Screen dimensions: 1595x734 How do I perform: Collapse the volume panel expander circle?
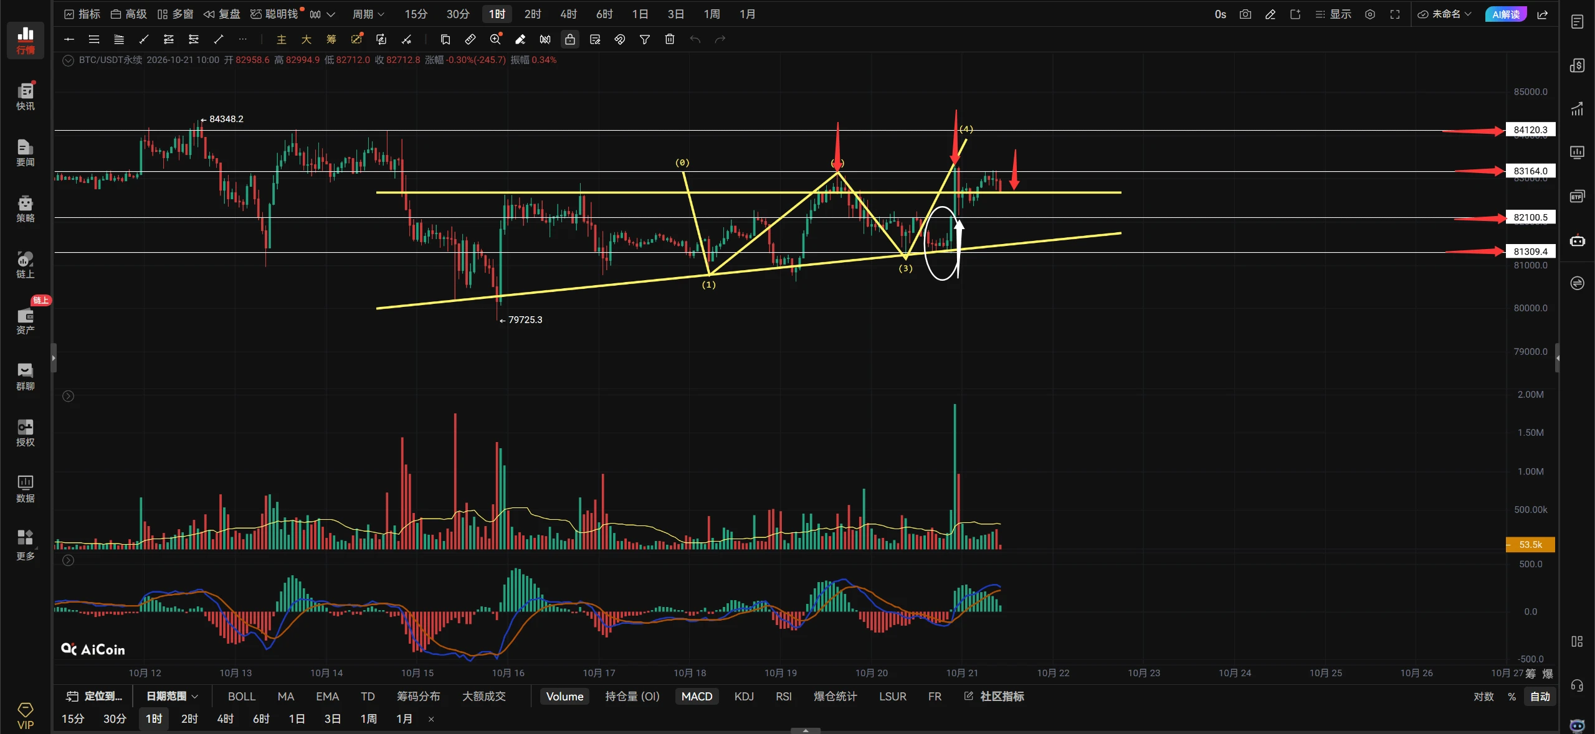tap(68, 396)
